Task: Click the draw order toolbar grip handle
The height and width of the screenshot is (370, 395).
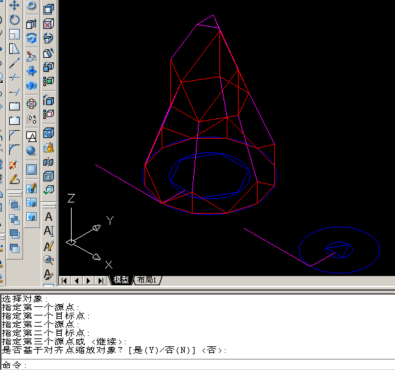Action: pyautogui.click(x=14, y=194)
